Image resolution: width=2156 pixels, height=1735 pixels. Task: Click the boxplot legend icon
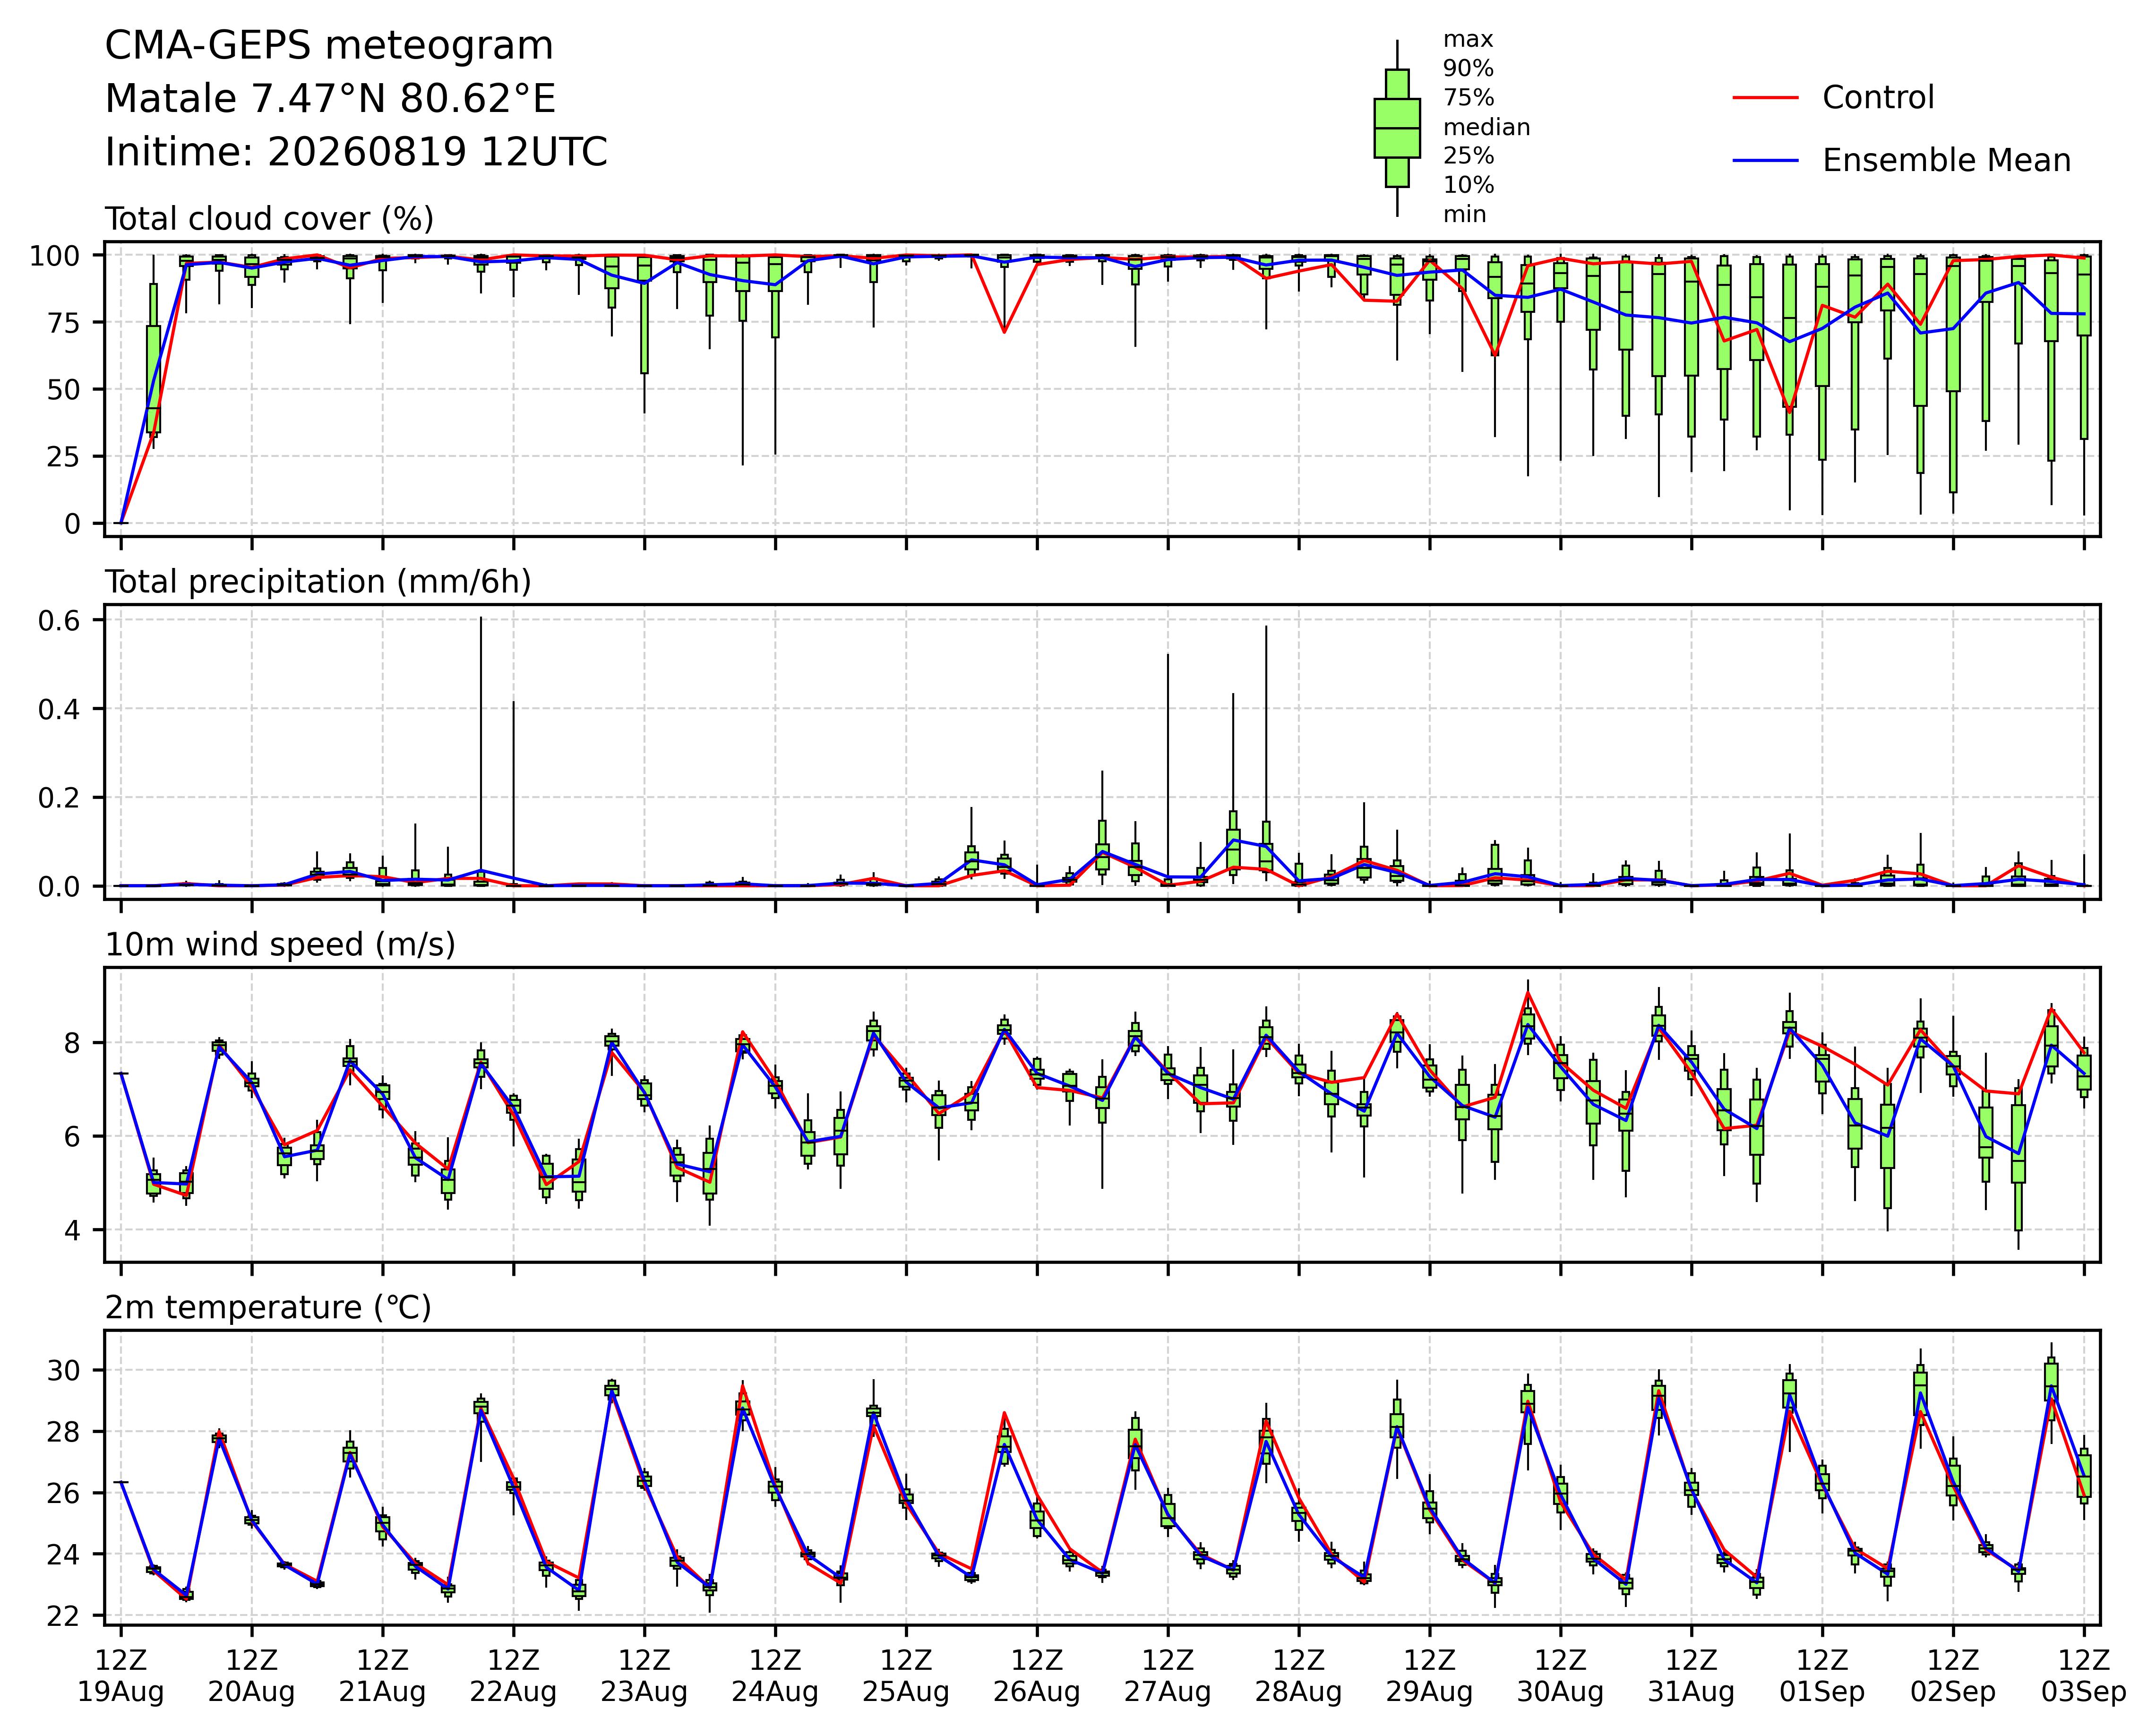pyautogui.click(x=1397, y=128)
